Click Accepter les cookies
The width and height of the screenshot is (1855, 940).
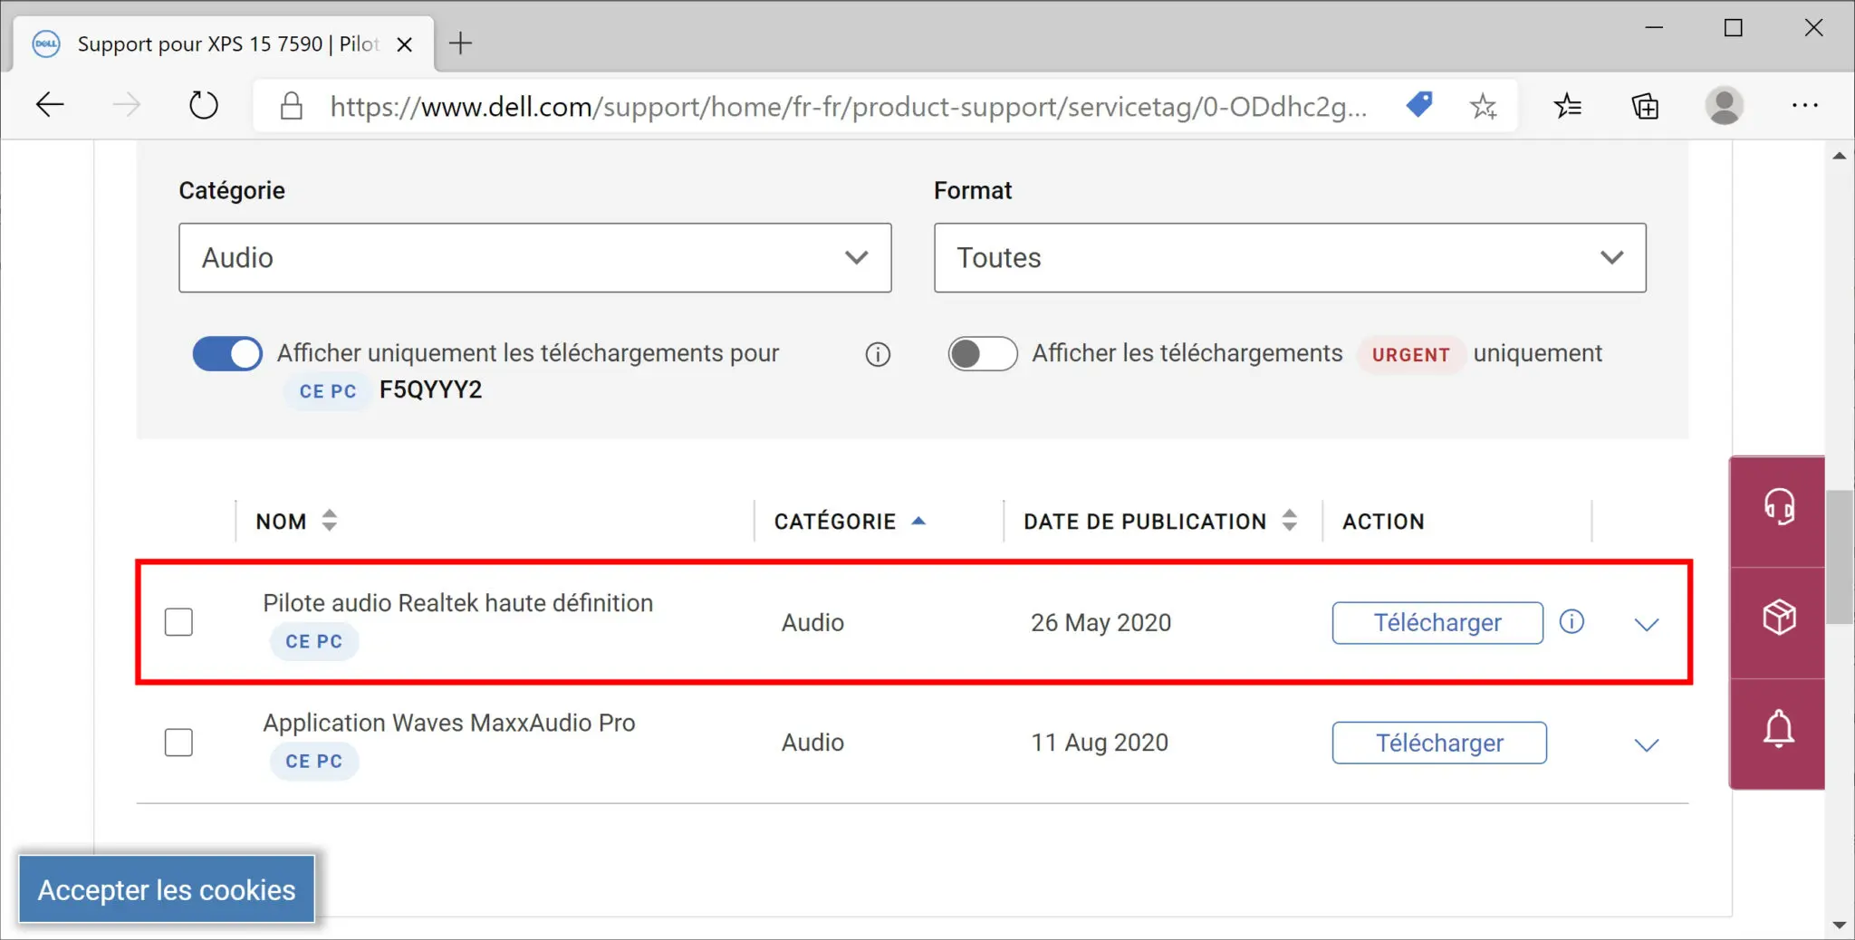pos(167,888)
